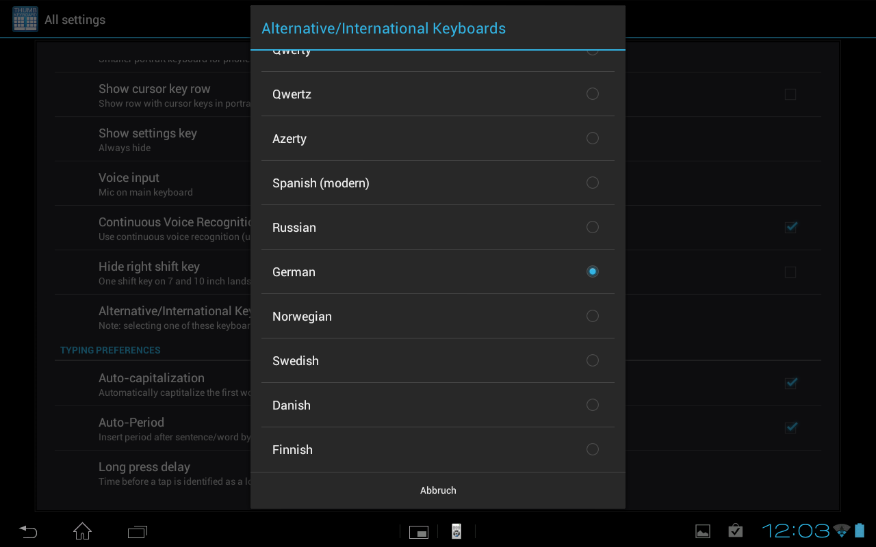The height and width of the screenshot is (547, 876).
Task: Click the Wi-Fi signal indicator
Action: coord(841,530)
